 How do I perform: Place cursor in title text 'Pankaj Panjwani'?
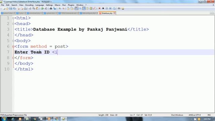point(107,29)
